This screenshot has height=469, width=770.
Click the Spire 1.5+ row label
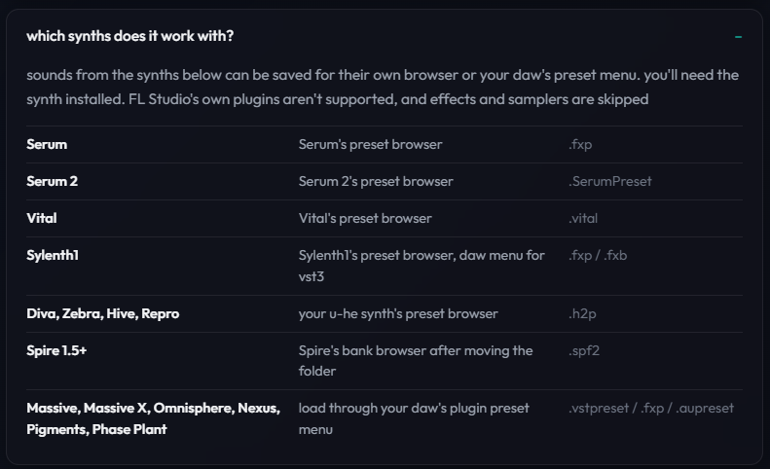pos(56,350)
